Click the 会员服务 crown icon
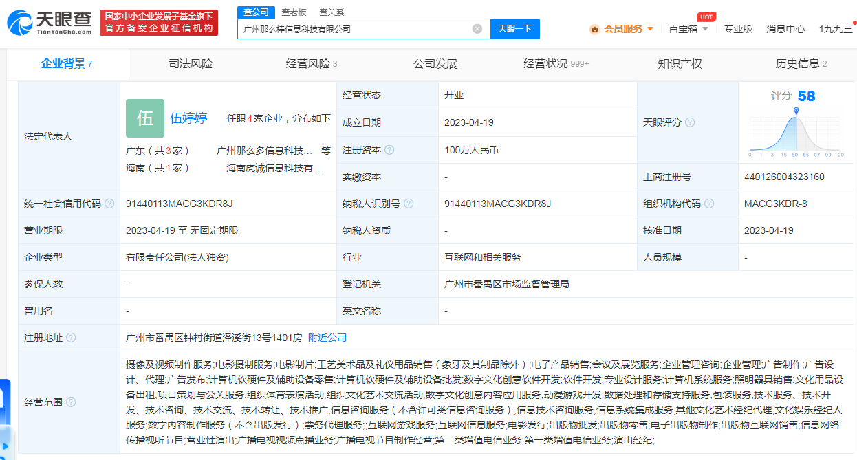This screenshot has height=460, width=857. (x=594, y=29)
